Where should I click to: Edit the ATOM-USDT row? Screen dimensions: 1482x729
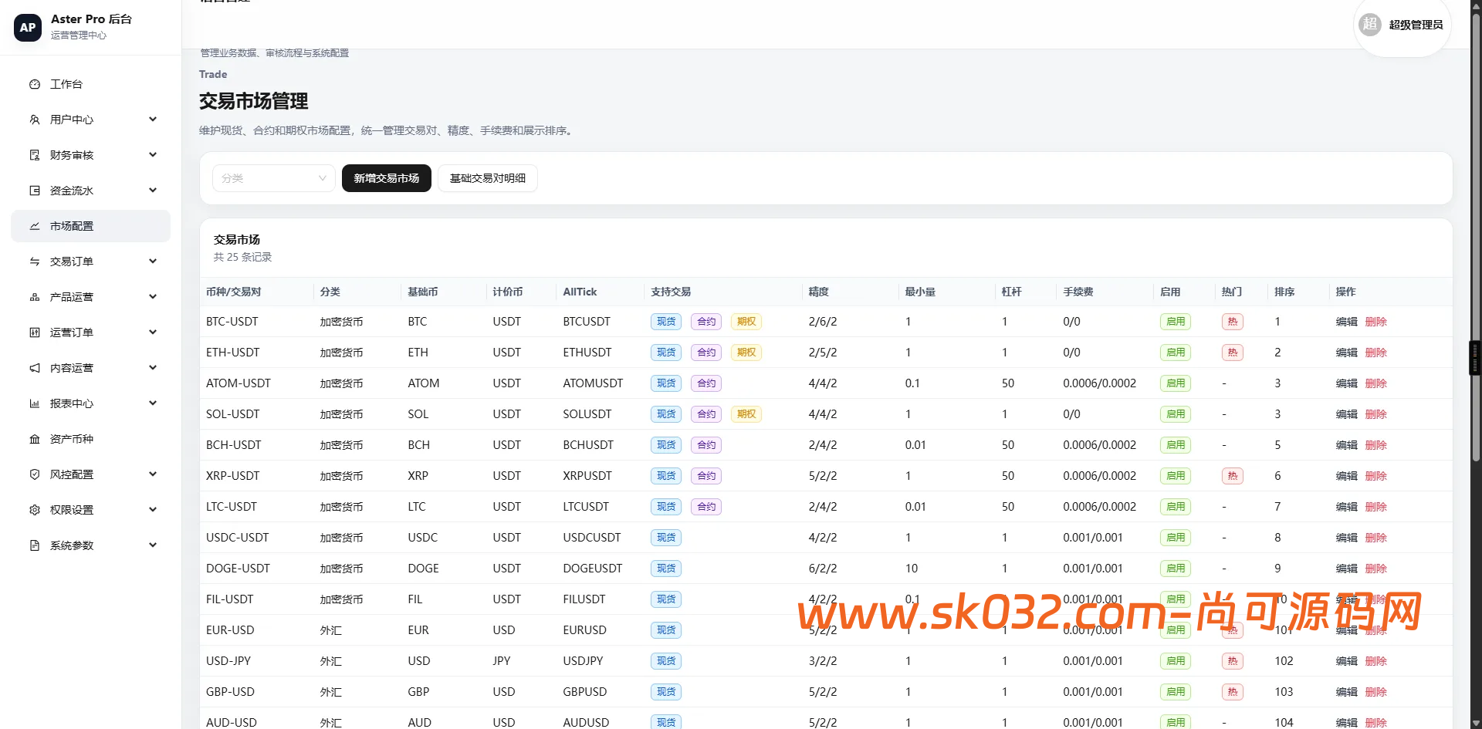point(1346,383)
